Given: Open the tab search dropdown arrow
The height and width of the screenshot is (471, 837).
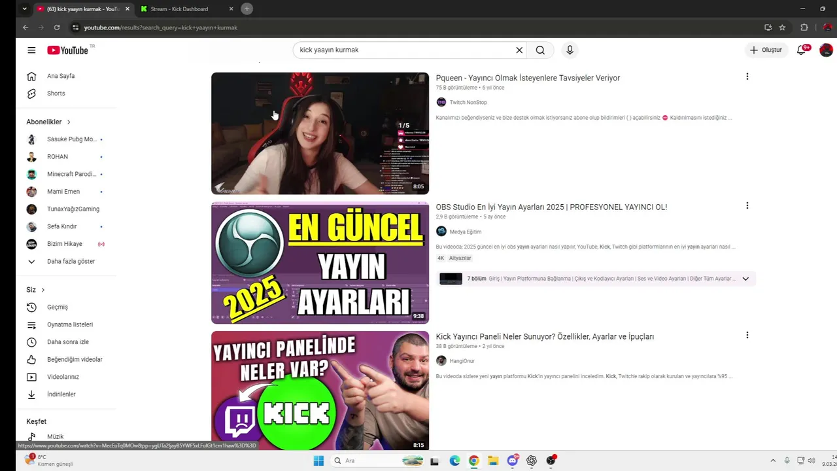Looking at the screenshot, I should coord(24,9).
